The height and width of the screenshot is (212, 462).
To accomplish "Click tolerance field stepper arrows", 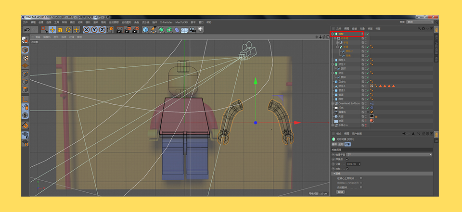I will [x=359, y=164].
